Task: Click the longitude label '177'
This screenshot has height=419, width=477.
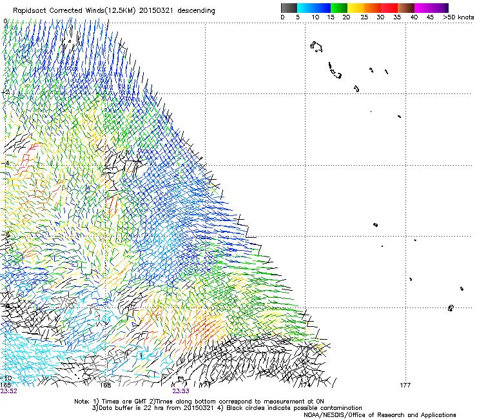Action: point(405,385)
